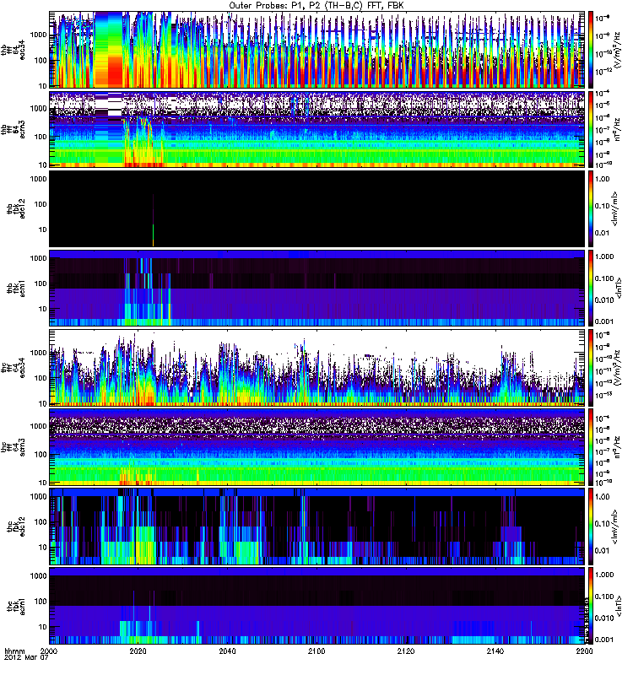Click the "2020" time axis label
The image size is (633, 675).
[138, 651]
